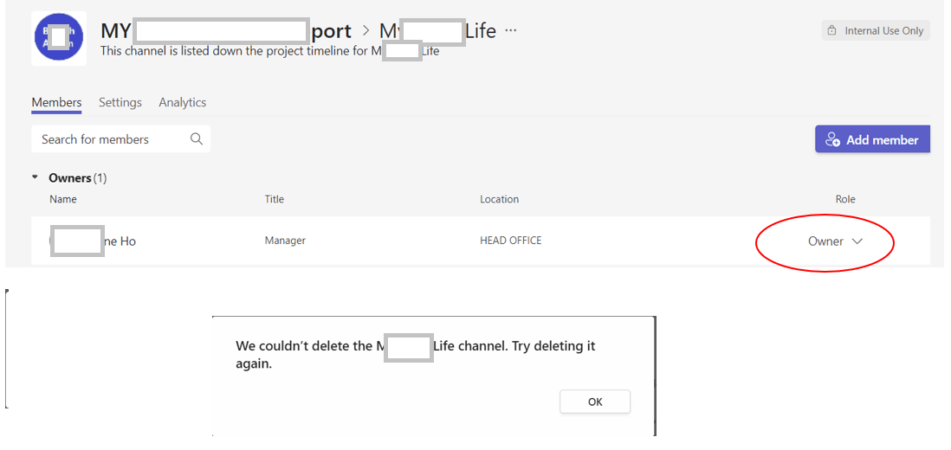Click the team name in the breadcrumb
Viewport: 951px width, 450px height.
coord(225,31)
